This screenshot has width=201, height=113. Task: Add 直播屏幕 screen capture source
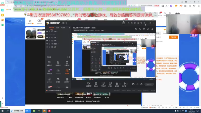click(89, 84)
